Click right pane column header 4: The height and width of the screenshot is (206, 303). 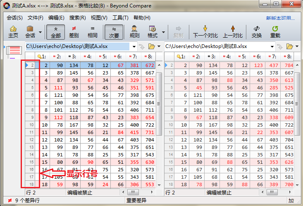click(227, 57)
